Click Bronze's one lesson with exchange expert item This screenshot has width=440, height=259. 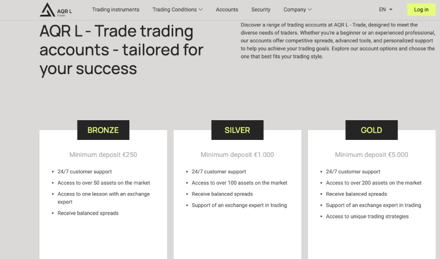click(103, 198)
